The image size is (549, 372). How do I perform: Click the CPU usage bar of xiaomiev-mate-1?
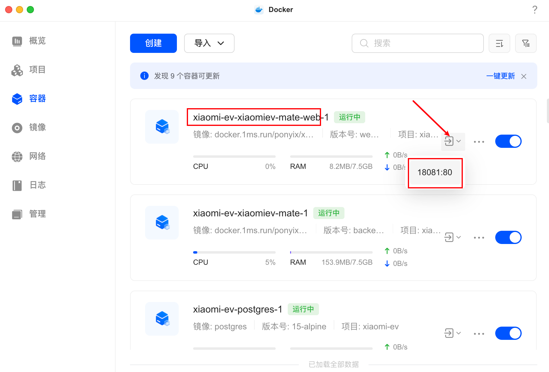[x=234, y=252]
